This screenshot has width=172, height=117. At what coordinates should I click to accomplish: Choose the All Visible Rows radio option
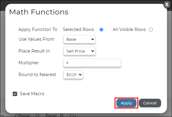pos(151,29)
